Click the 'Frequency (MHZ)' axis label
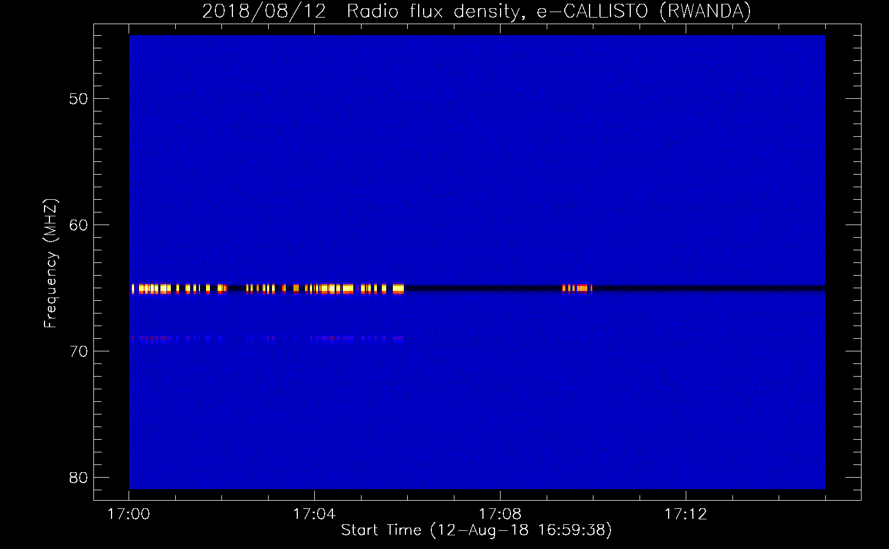 [x=51, y=264]
